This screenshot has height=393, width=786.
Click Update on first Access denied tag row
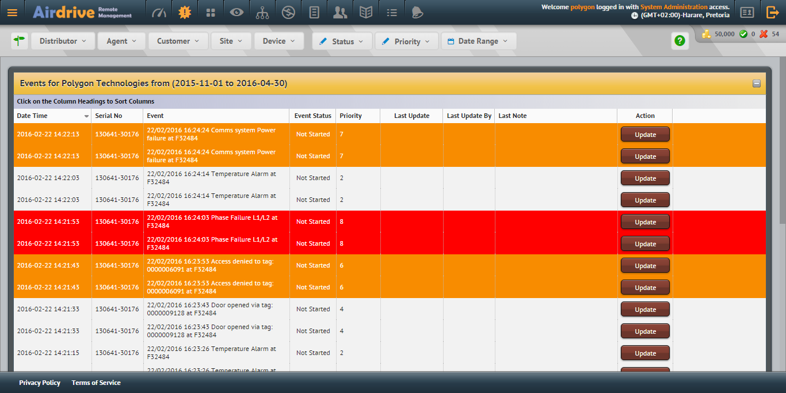[x=645, y=265]
